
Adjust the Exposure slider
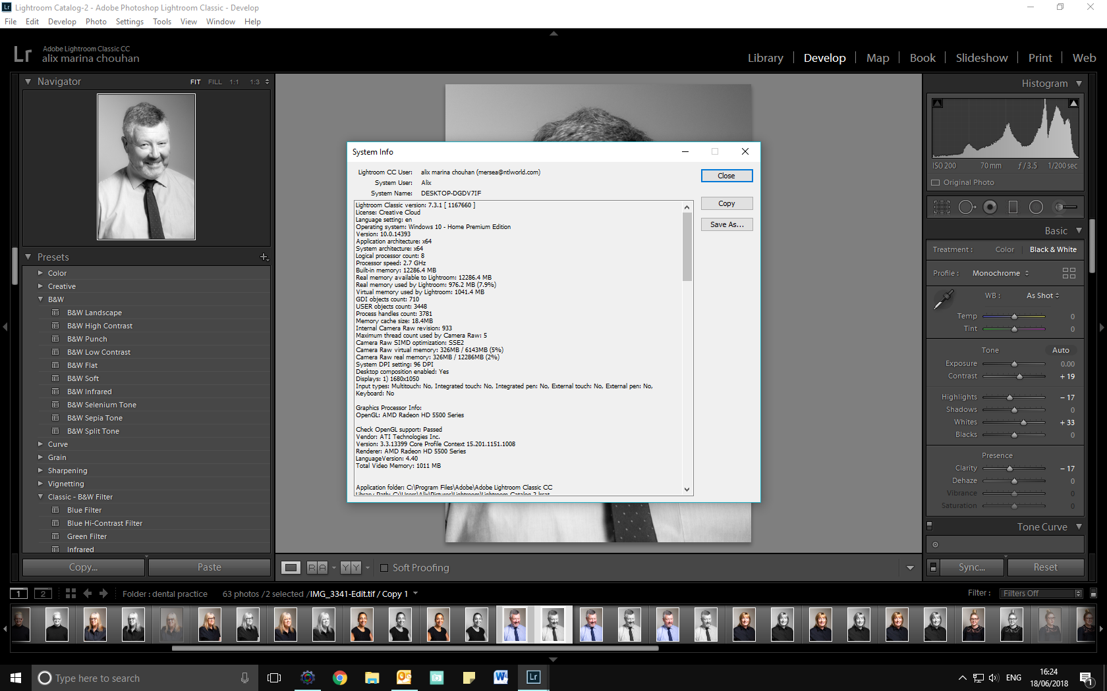(x=1014, y=364)
